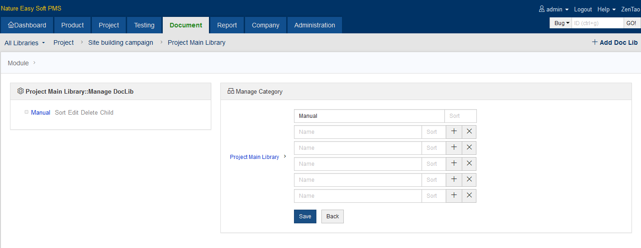This screenshot has height=248, width=641.
Task: Click the Manual category name field
Action: coord(369,116)
